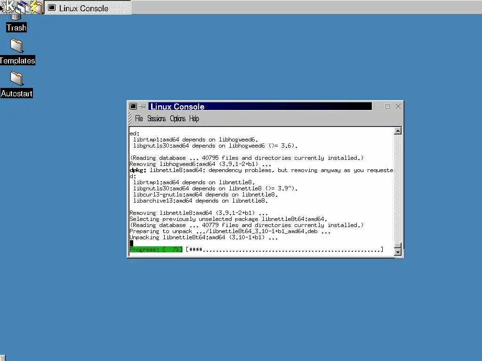Click the line 'Unpacking libnettle8t64:amd64 (3.10-1+b1) ...'

pyautogui.click(x=203, y=237)
